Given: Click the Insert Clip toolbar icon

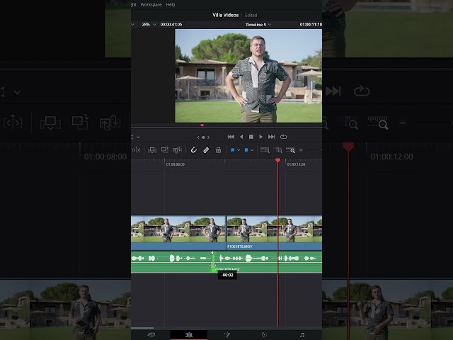Looking at the screenshot, I should click(152, 150).
